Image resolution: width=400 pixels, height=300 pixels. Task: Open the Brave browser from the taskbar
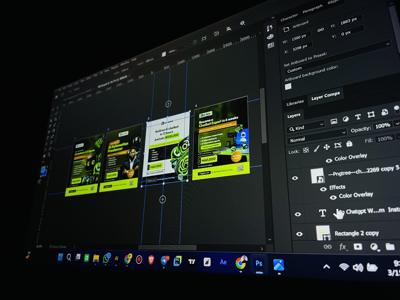click(x=151, y=259)
